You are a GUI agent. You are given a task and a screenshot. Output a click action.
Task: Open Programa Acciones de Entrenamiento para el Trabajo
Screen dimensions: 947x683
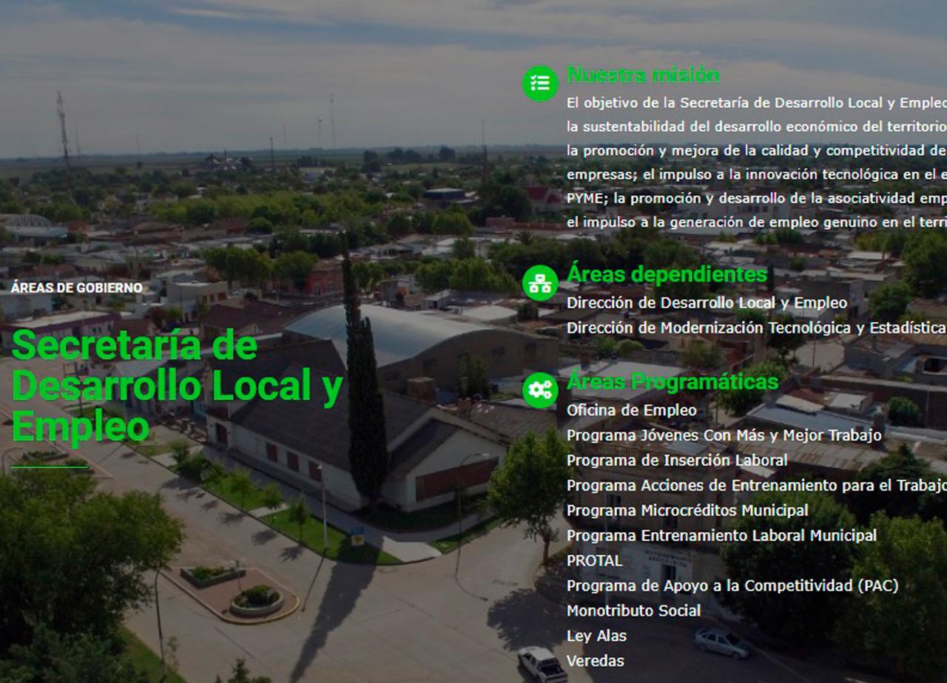coord(755,486)
